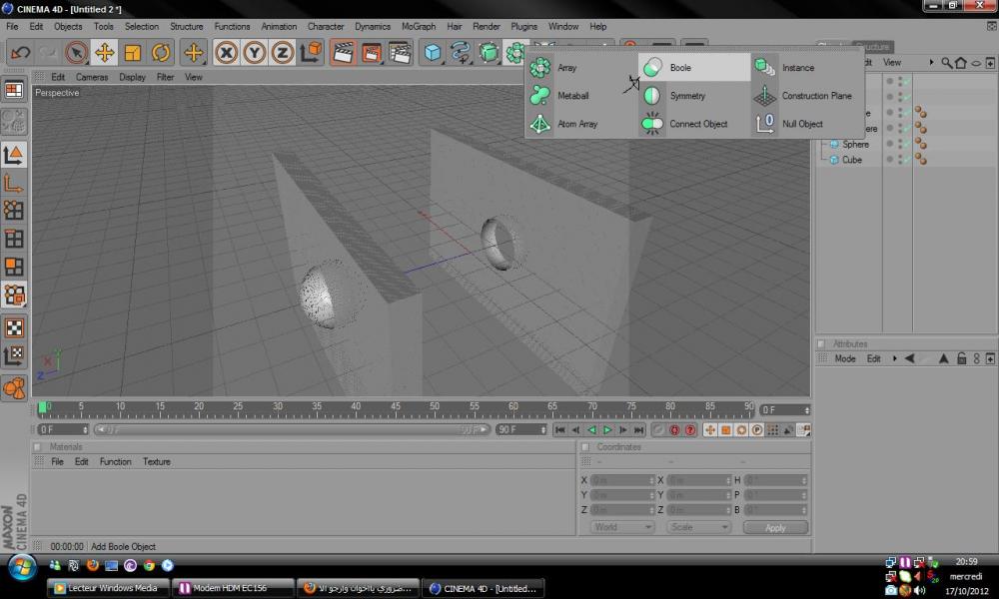This screenshot has height=599, width=999.
Task: Open the Cube primitive objects palette
Action: (433, 52)
